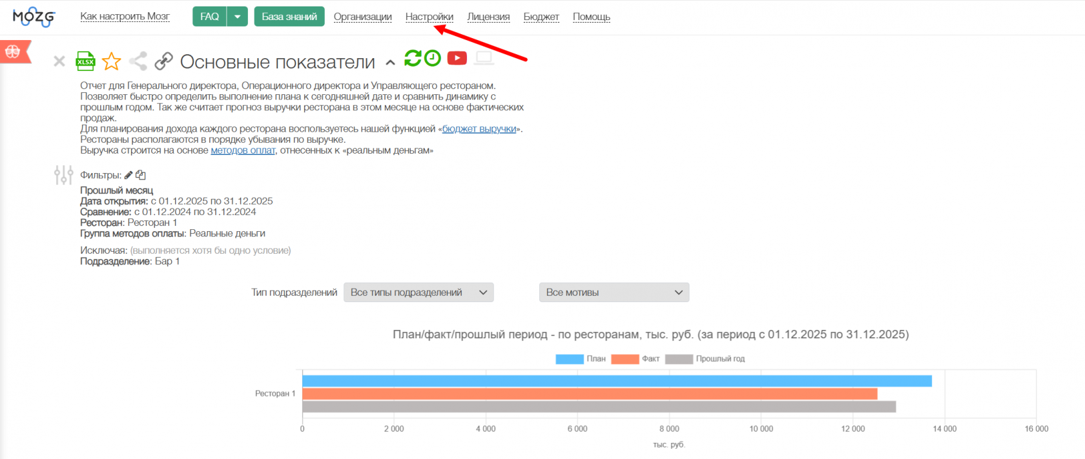Viewport: 1085px width, 459px height.
Task: Click the share report icon
Action: [138, 61]
